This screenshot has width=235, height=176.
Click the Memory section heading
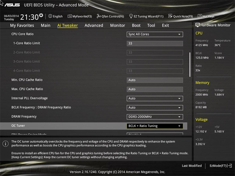pyautogui.click(x=202, y=82)
